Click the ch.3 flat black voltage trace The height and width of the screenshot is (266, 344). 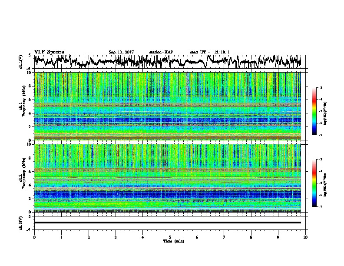click(x=168, y=223)
